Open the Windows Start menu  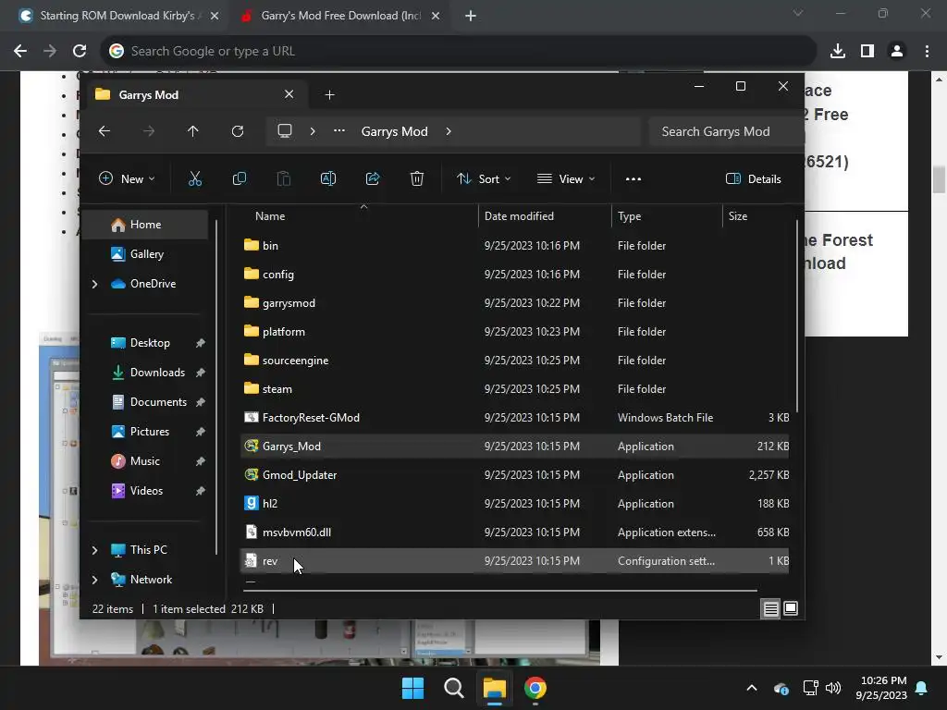point(413,688)
